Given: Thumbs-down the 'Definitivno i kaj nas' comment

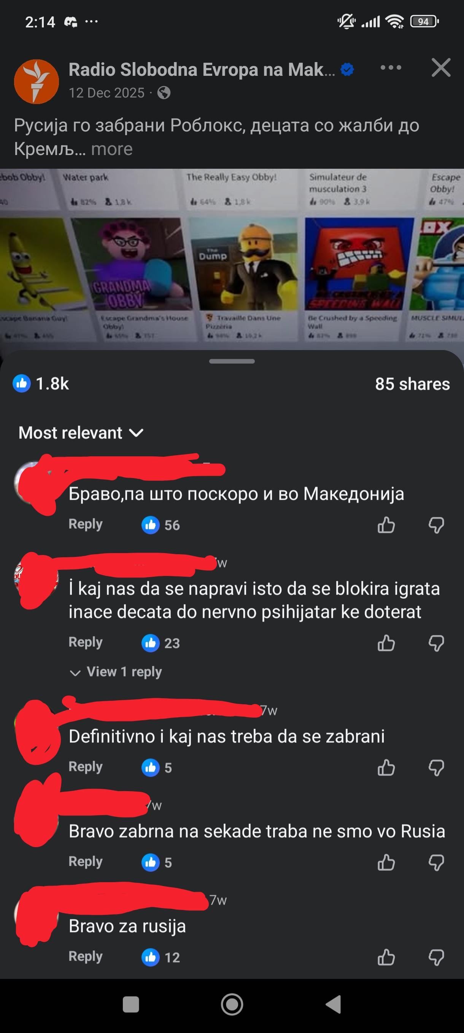Looking at the screenshot, I should [x=436, y=768].
